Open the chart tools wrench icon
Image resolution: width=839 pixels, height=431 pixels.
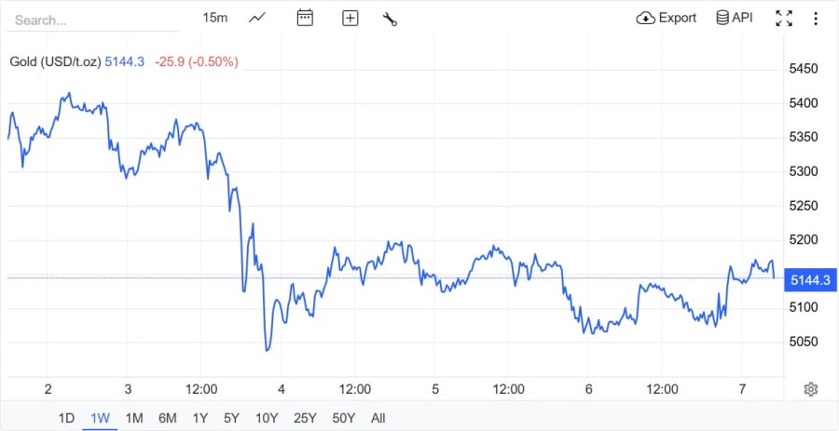[391, 18]
